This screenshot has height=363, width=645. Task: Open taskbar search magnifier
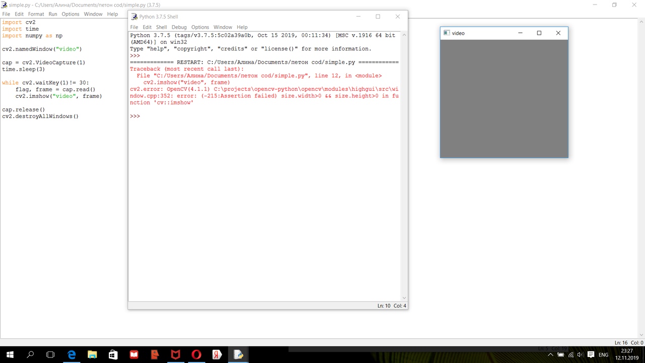[x=30, y=354]
